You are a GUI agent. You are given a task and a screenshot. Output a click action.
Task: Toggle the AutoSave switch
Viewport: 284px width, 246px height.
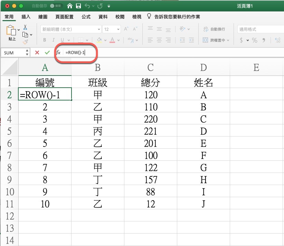tap(54, 6)
